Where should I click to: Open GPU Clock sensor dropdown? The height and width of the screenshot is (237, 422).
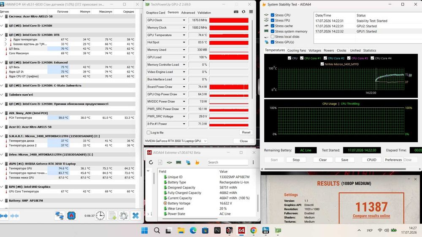pos(184,20)
